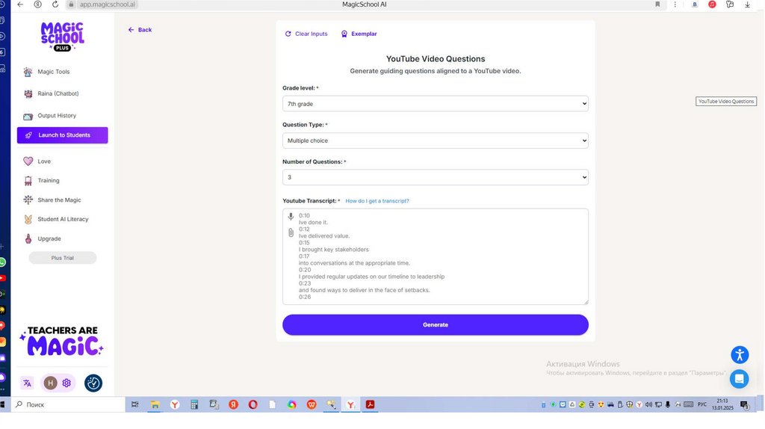Open Raina (Chatbot) in the sidebar
Viewport: 765px width, 429px height.
point(58,93)
